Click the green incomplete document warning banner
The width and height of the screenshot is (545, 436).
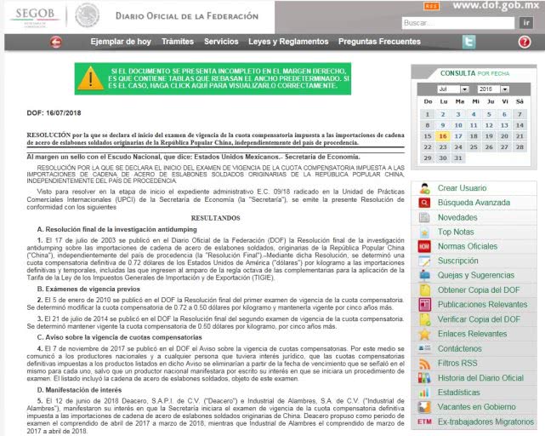click(x=213, y=78)
